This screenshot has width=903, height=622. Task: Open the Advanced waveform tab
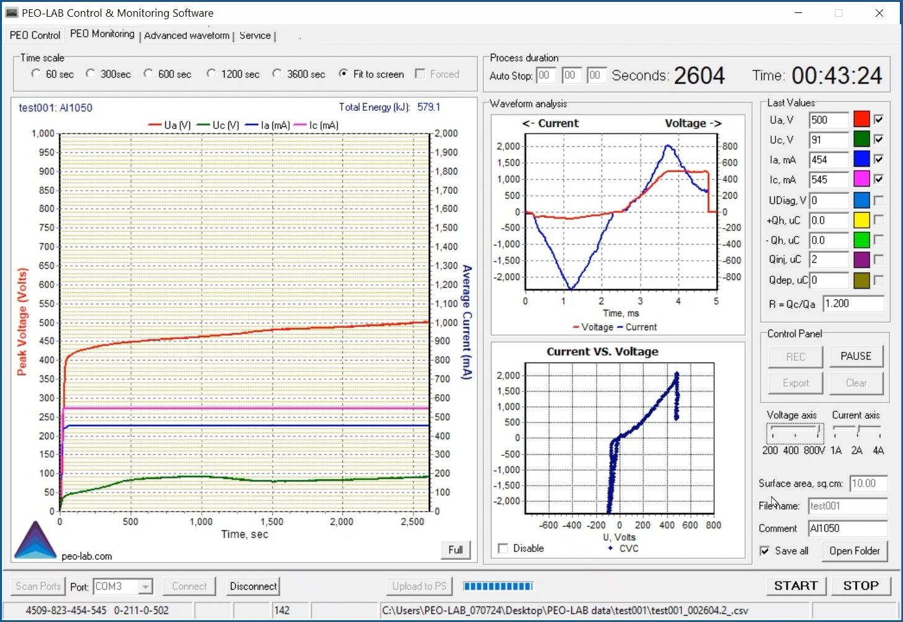click(x=186, y=35)
